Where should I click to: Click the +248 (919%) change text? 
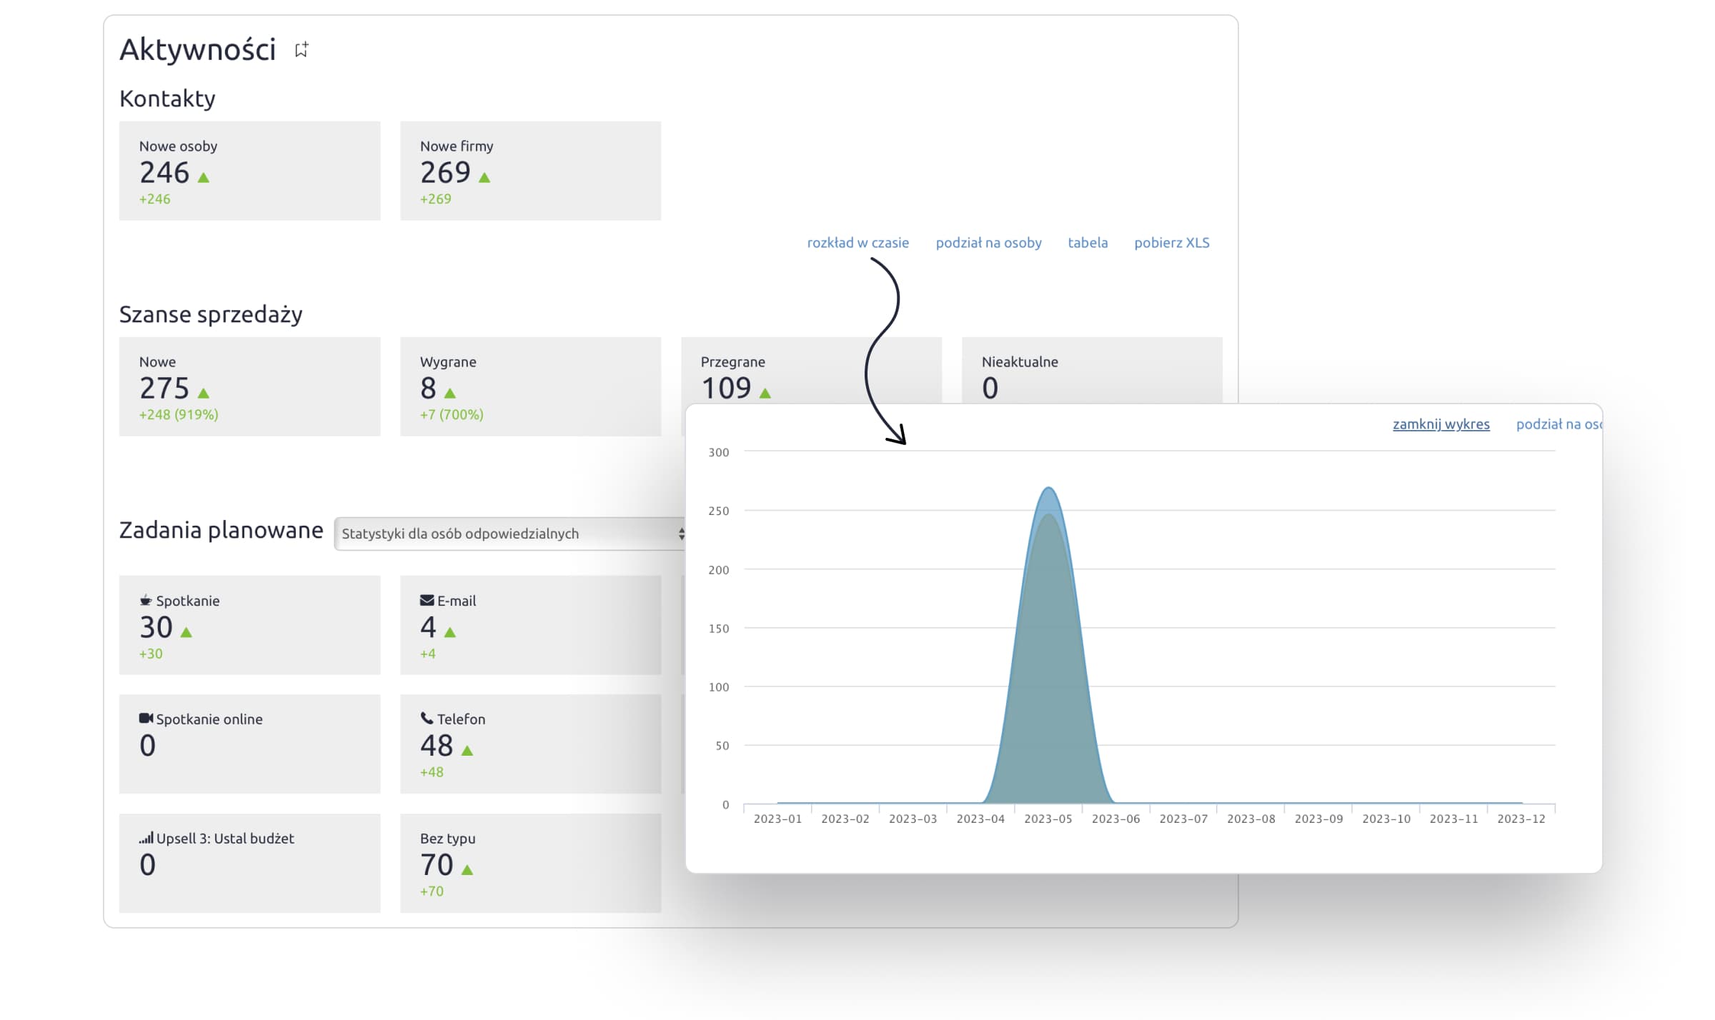(179, 414)
